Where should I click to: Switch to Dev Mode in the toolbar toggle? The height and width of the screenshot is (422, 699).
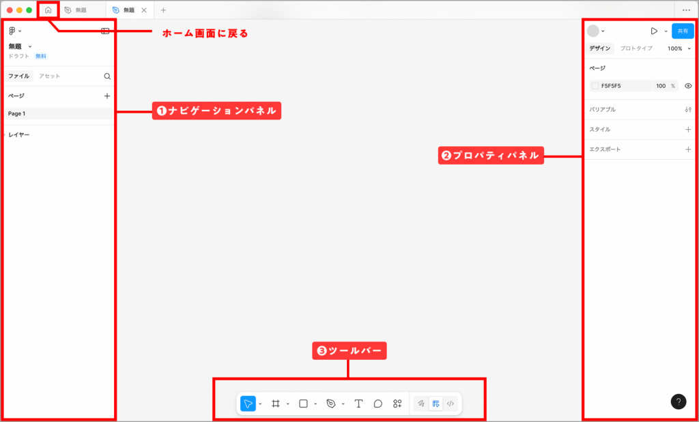point(451,404)
